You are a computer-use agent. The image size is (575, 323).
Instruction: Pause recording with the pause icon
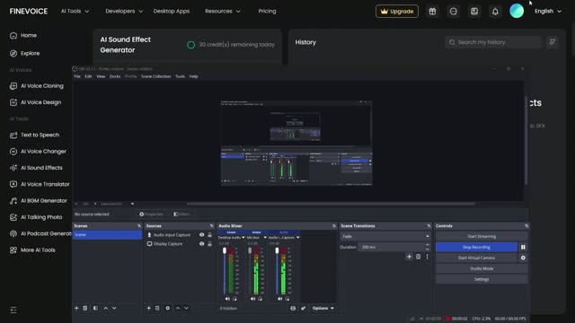(x=523, y=248)
